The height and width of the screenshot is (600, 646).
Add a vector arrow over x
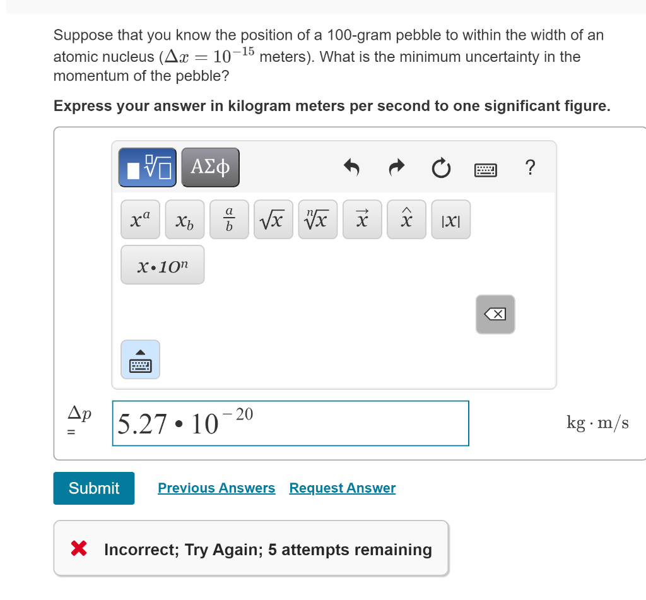tap(361, 219)
